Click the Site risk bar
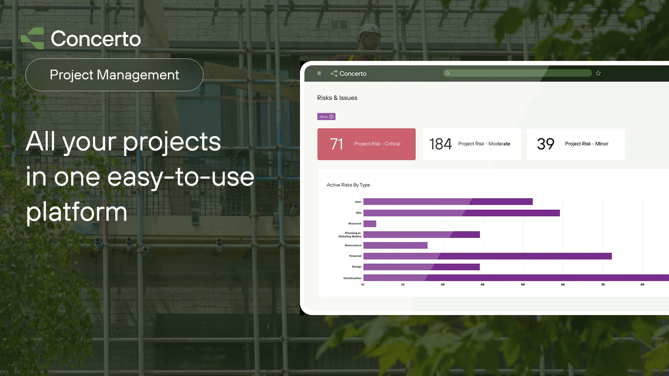The height and width of the screenshot is (376, 669). click(461, 213)
